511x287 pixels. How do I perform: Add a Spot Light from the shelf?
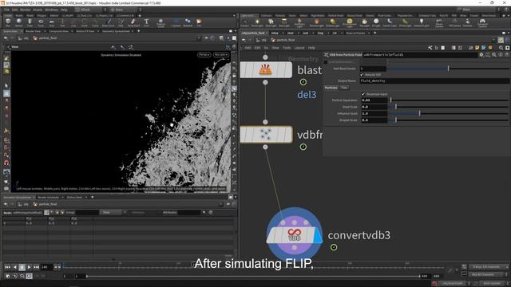(x=271, y=22)
